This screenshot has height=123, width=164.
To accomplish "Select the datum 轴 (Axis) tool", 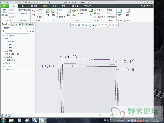I will pyautogui.click(x=39, y=13).
